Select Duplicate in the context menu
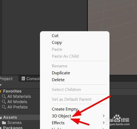The width and height of the screenshot is (137, 129). pyautogui.click(x=75, y=73)
